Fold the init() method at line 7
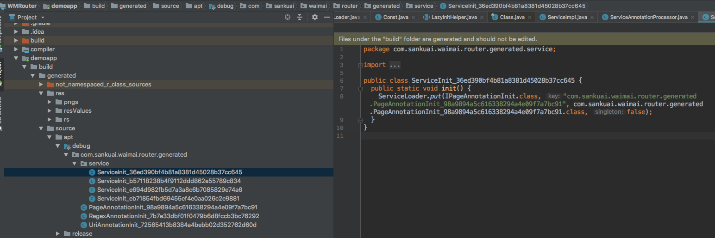The height and width of the screenshot is (238, 715). (360, 88)
